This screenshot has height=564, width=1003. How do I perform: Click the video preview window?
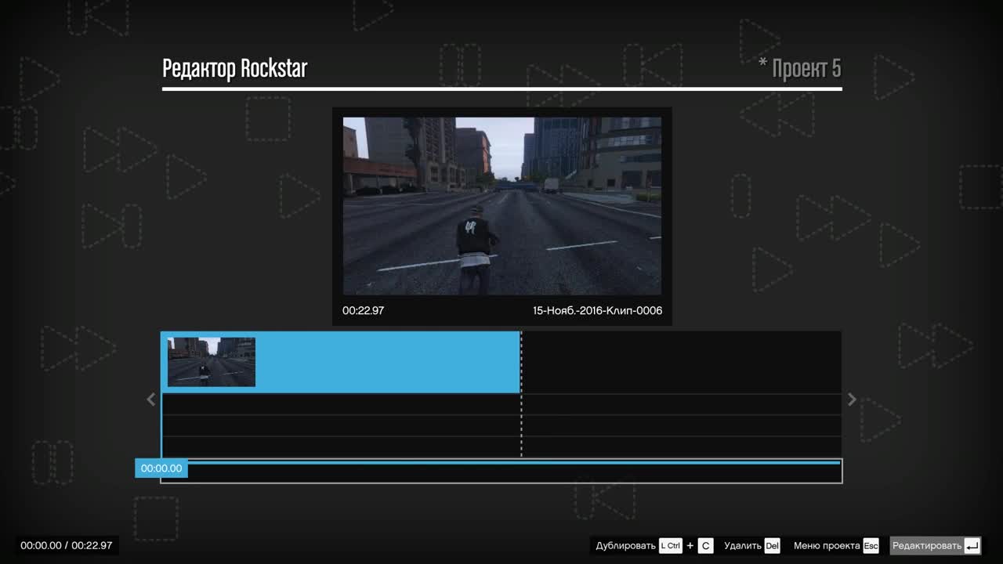coord(501,206)
